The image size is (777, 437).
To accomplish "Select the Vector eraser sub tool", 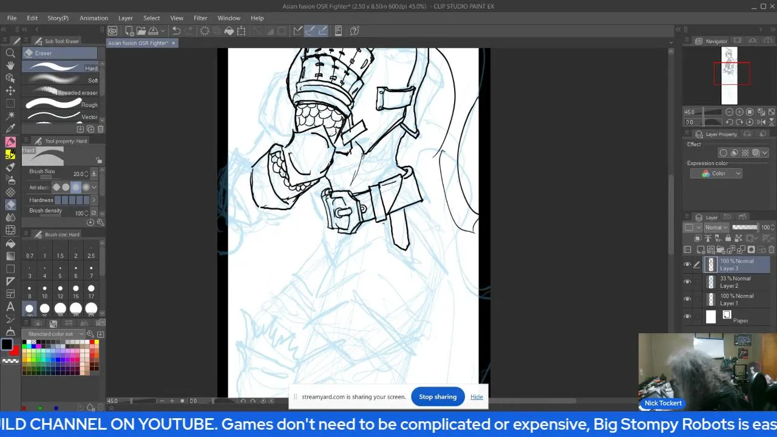I will click(x=61, y=116).
